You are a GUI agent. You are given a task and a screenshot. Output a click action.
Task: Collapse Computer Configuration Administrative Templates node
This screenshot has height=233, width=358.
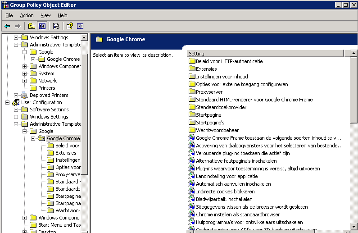(x=16, y=45)
